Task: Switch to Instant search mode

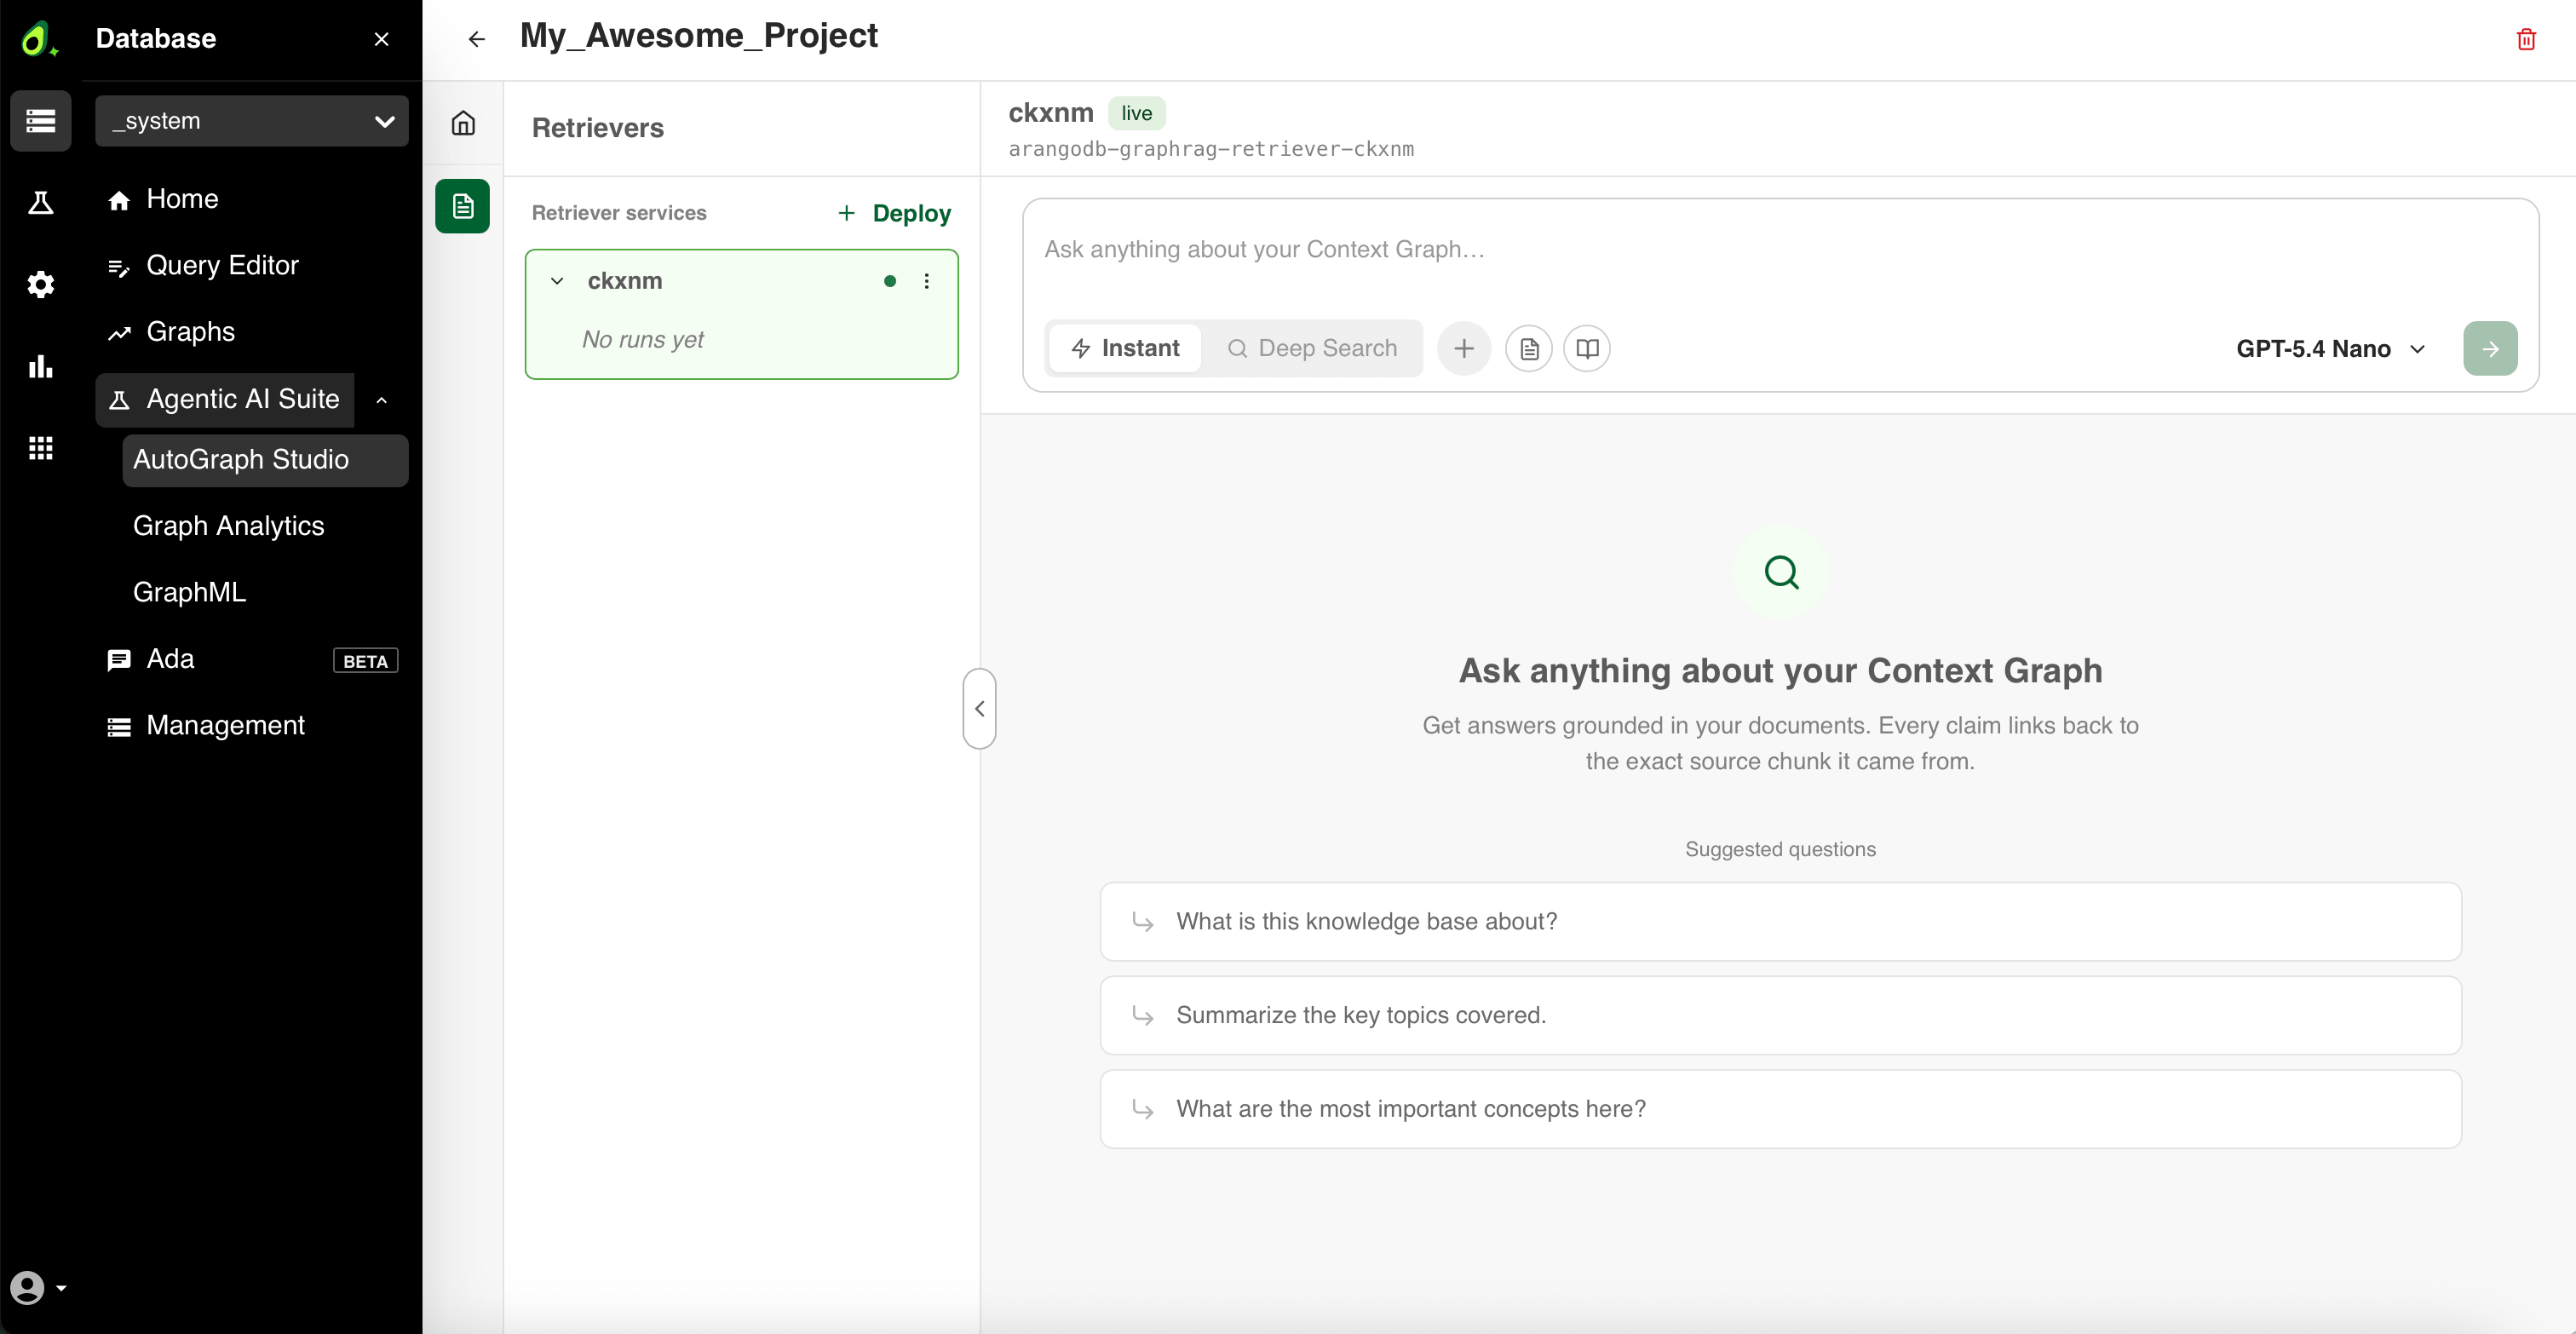Action: pos(1125,348)
